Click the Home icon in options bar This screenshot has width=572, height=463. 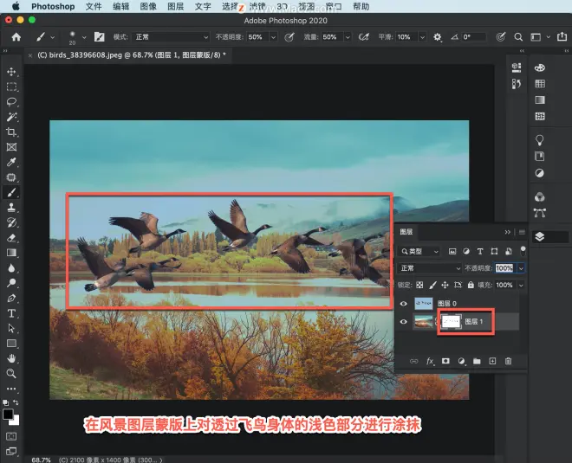coord(16,37)
